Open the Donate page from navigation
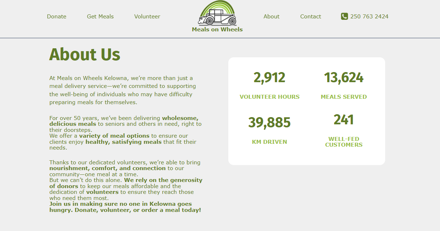Image resolution: width=440 pixels, height=231 pixels. tap(57, 17)
